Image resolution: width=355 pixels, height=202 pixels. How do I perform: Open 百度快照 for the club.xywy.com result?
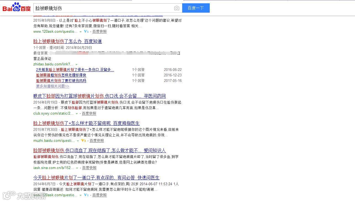pyautogui.click(x=89, y=113)
